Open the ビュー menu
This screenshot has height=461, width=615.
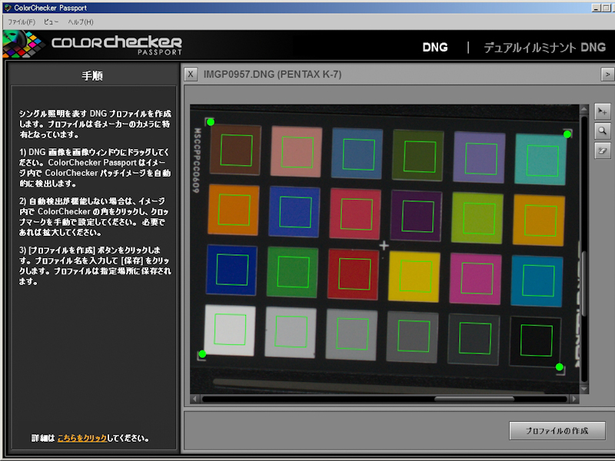tap(50, 22)
